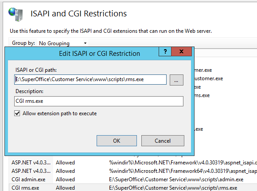Viewport: 257px width, 191px height.
Task: Select the CGI rms.exe list row
Action: (133, 188)
